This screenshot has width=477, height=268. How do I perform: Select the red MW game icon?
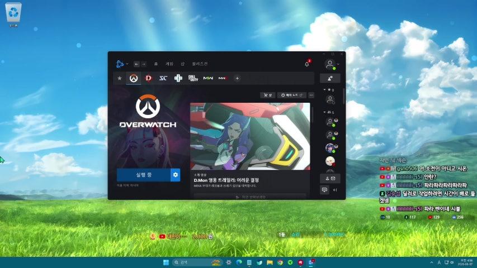(223, 78)
